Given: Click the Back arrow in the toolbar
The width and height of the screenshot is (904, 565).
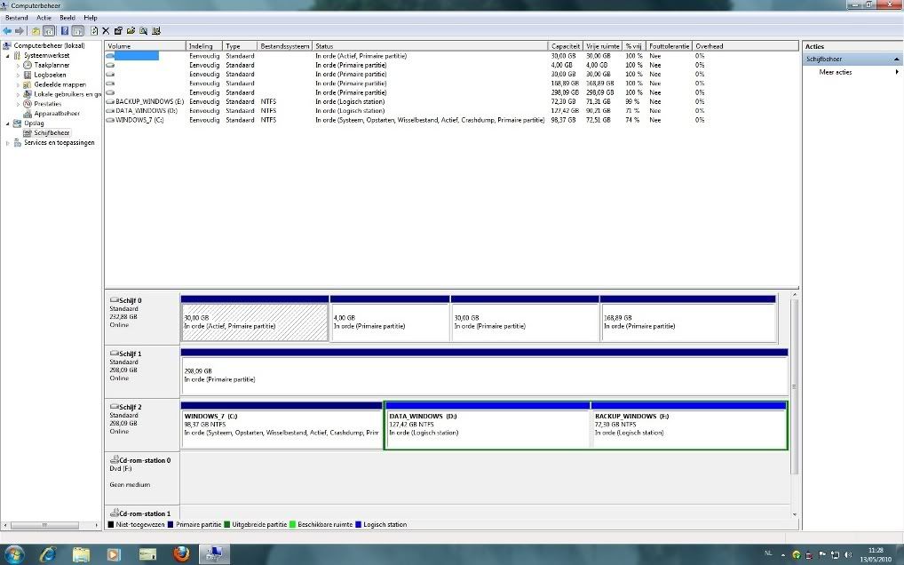Looking at the screenshot, I should [7, 31].
